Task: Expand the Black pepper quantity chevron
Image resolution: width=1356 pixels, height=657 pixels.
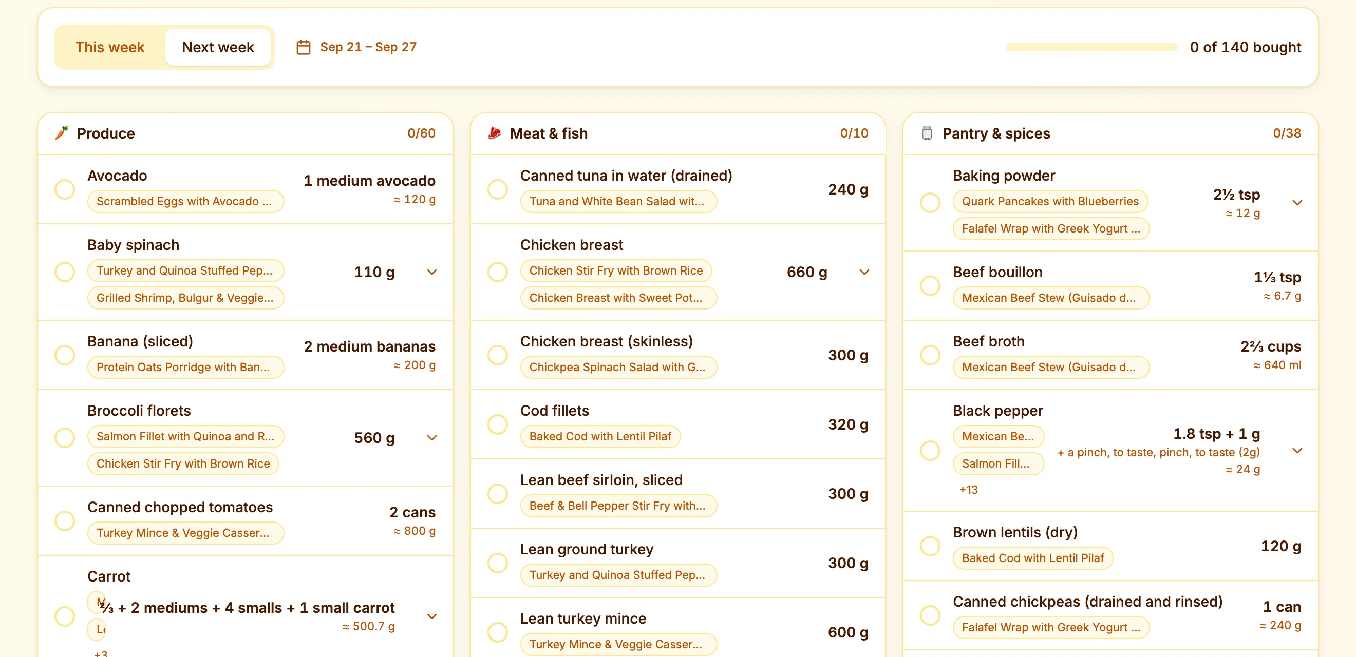Action: (x=1297, y=450)
